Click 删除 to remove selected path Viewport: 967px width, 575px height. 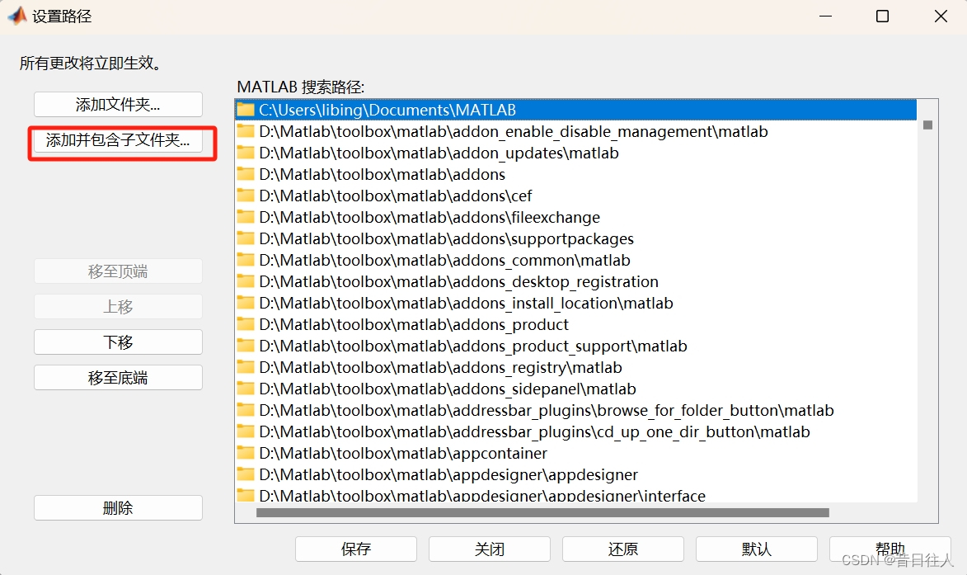point(118,507)
